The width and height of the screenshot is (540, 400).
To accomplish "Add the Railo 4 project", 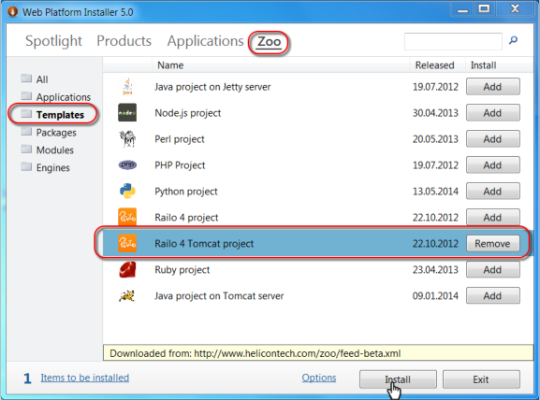I will [x=493, y=218].
